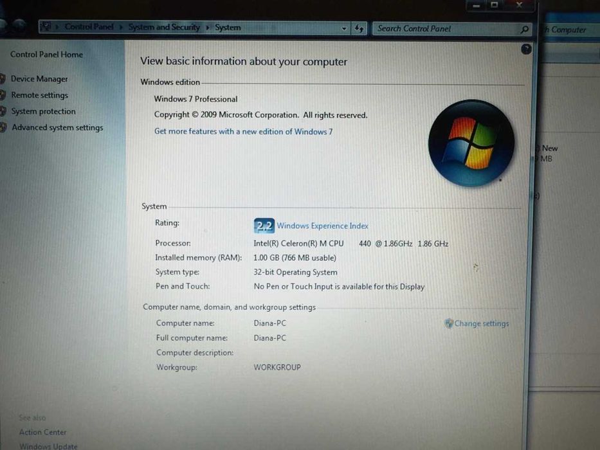Click Control Panel in the breadcrumb
The width and height of the screenshot is (600, 450).
click(89, 27)
